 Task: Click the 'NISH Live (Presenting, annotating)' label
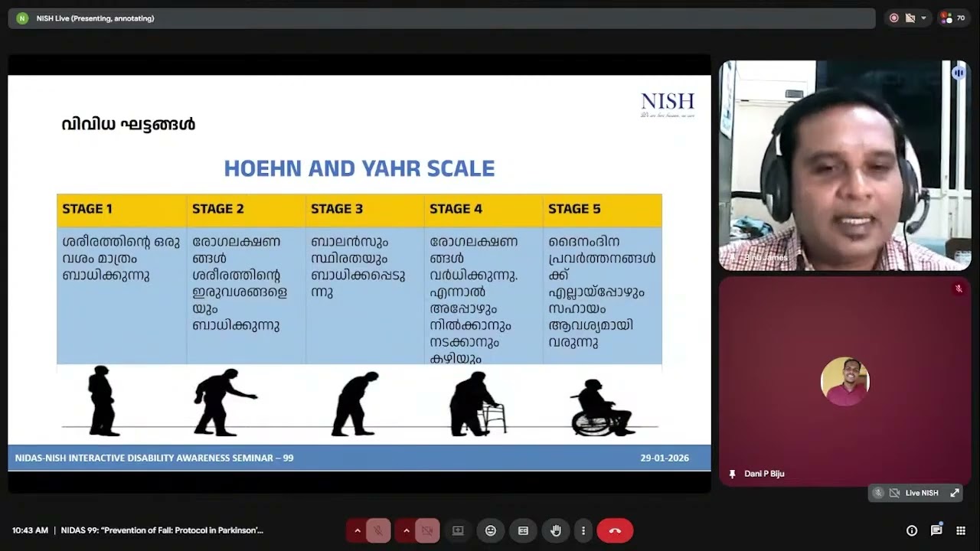point(95,18)
